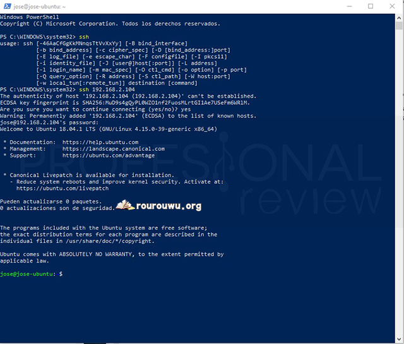This screenshot has height=344, width=404.
Task: Close the jose@jose-ubuntu window
Action: point(392,6)
